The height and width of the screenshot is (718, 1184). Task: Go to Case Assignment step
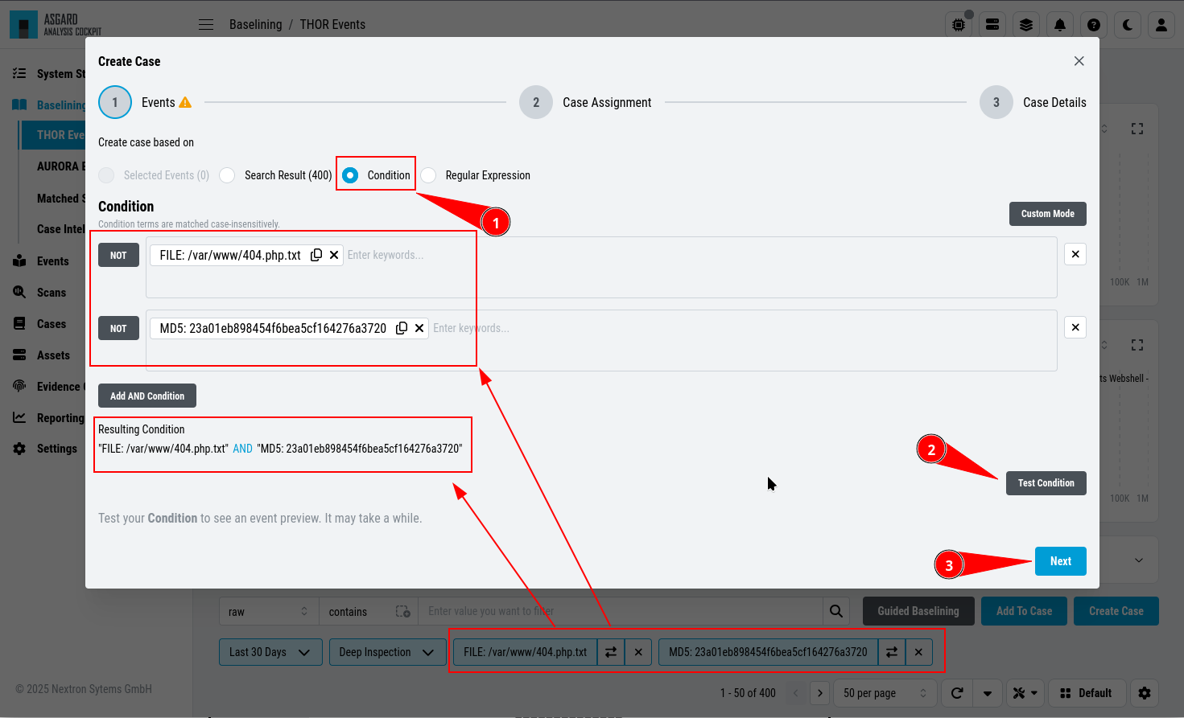pos(586,103)
